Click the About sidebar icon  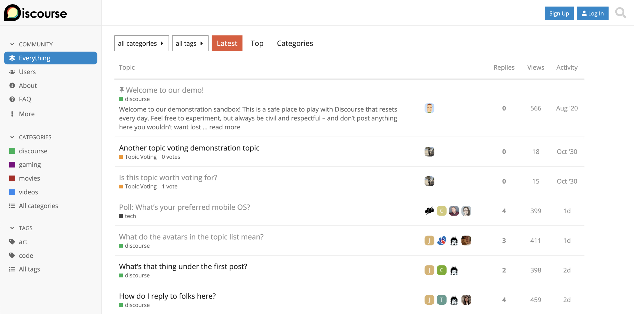(x=12, y=86)
